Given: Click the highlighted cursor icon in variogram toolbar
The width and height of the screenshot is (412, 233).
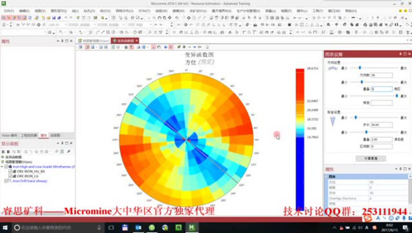Looking at the screenshot, I should [153, 47].
